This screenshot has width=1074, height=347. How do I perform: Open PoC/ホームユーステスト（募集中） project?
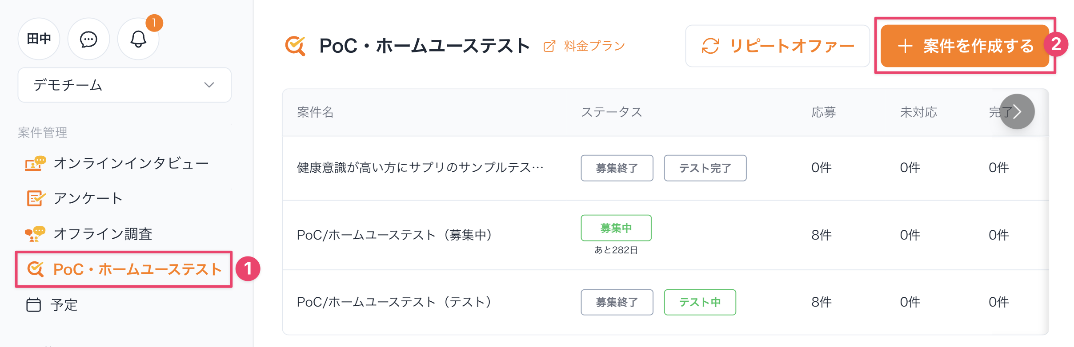click(x=394, y=235)
